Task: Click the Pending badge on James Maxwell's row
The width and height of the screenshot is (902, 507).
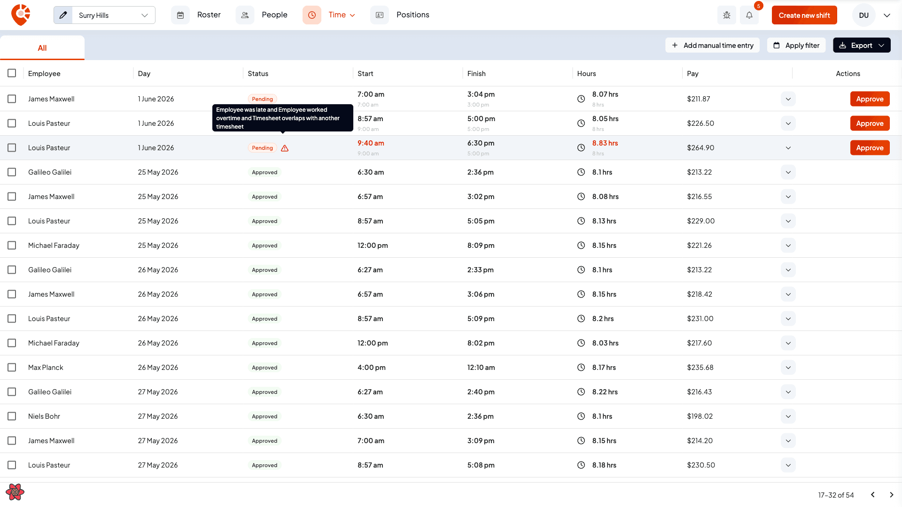Action: [262, 99]
